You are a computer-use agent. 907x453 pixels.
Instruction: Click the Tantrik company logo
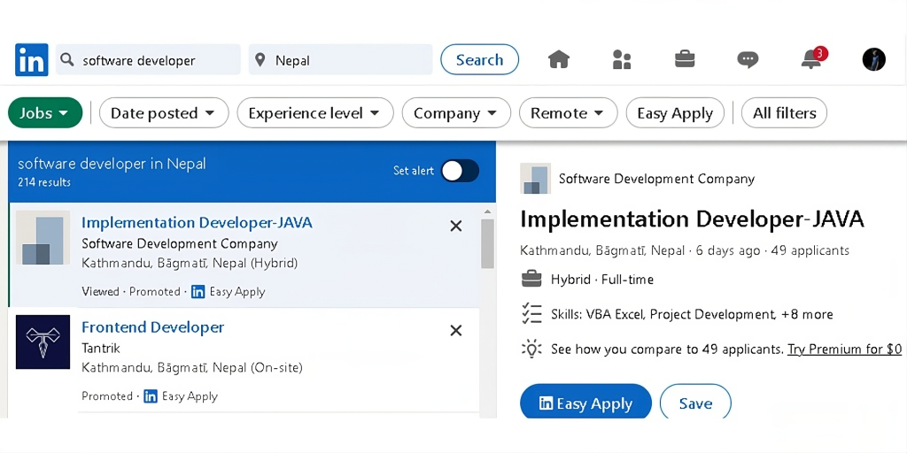[x=43, y=342]
